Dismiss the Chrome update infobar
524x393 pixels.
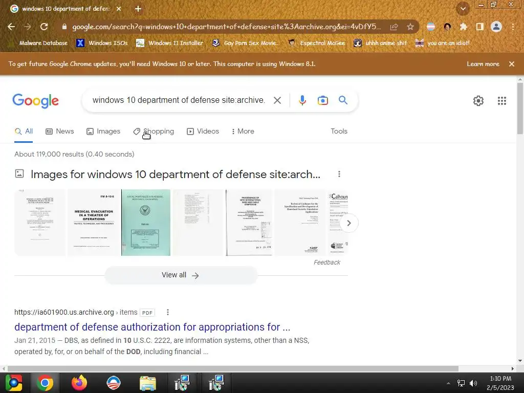pyautogui.click(x=511, y=64)
